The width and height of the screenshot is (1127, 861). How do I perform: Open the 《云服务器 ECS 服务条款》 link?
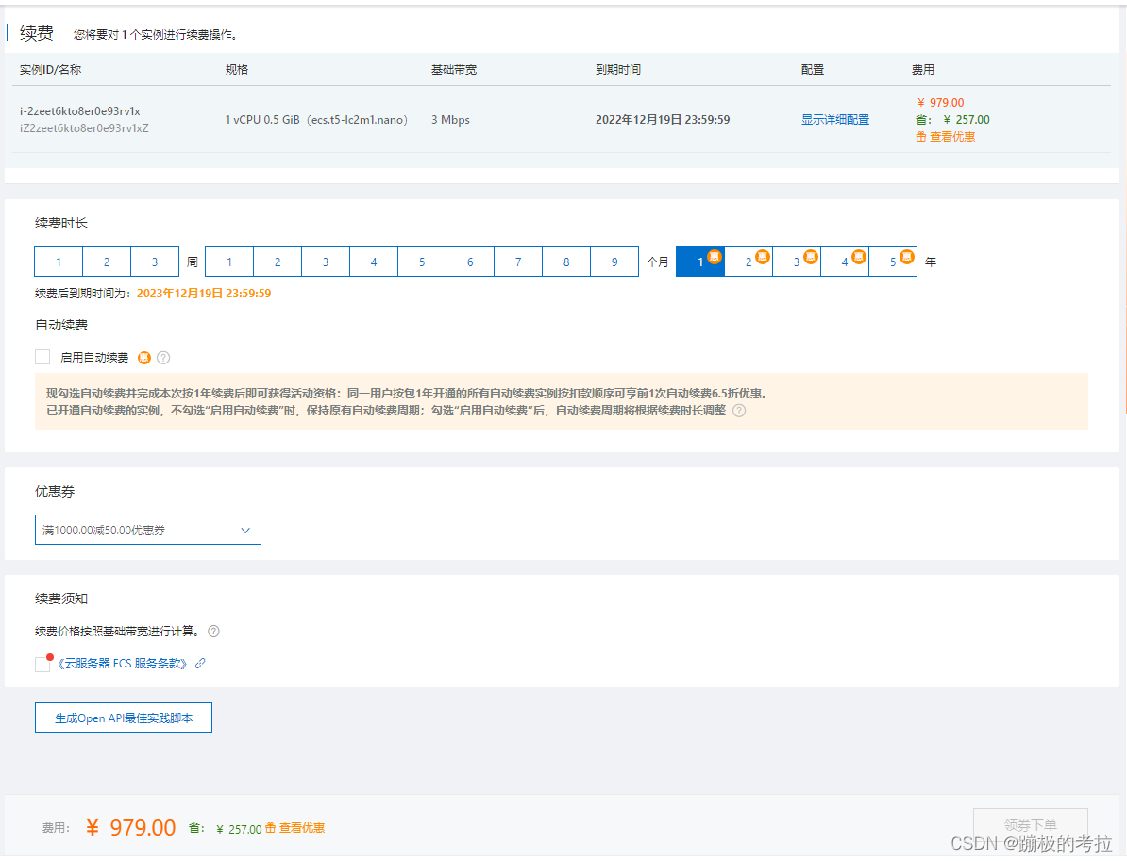[x=123, y=663]
